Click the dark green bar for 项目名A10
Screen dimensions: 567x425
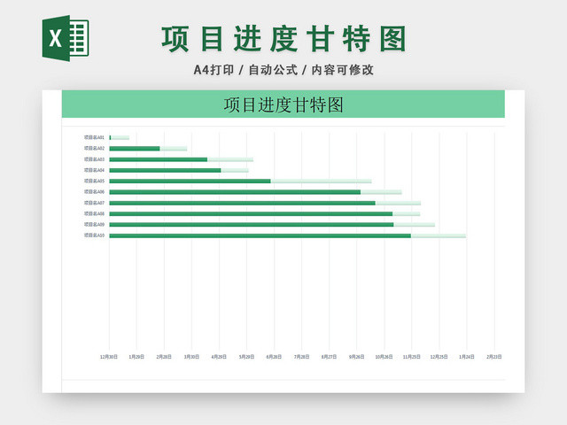coord(260,236)
